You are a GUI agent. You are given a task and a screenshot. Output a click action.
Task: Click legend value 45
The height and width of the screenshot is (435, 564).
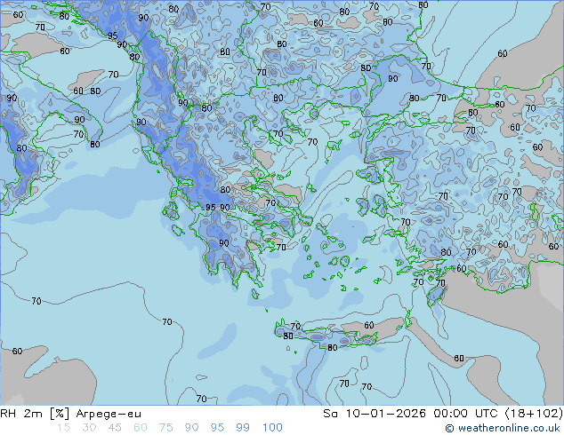(115, 428)
